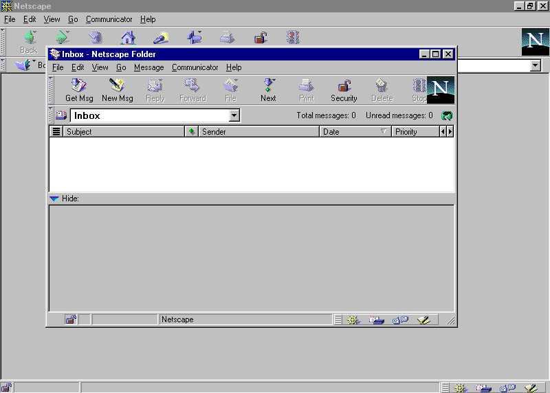Open the Navigator window Go menu
Viewport: 550px width, 393px height.
click(x=73, y=19)
